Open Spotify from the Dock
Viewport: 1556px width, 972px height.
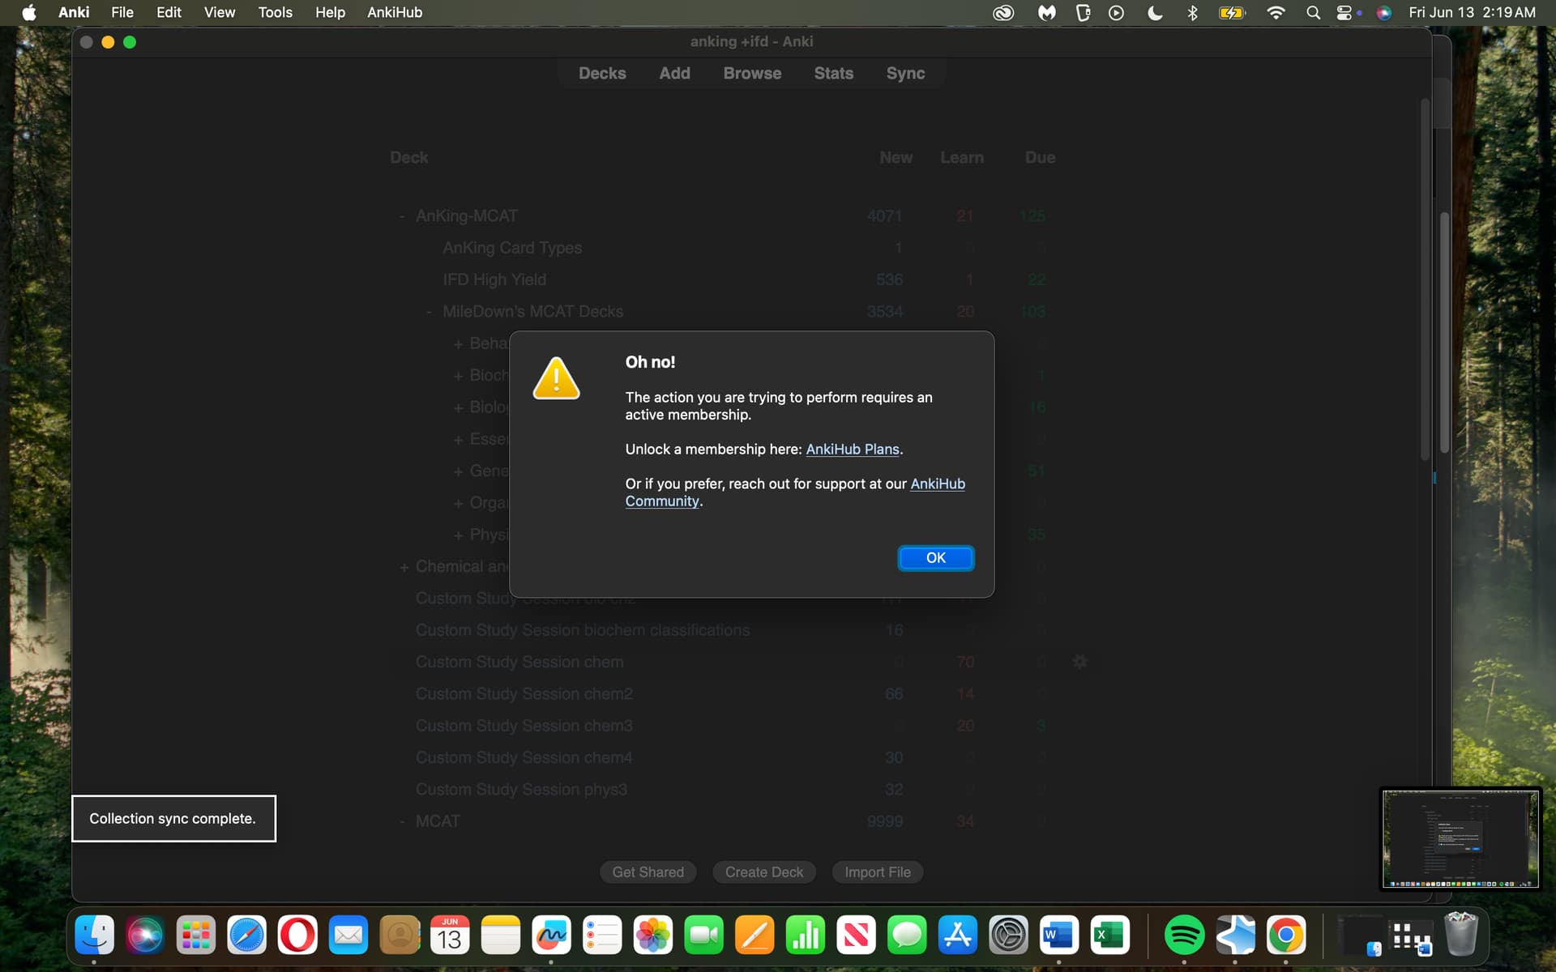pyautogui.click(x=1184, y=935)
